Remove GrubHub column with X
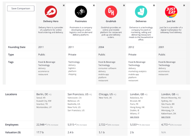This screenshot has height=140, width=193. click(124, 5)
